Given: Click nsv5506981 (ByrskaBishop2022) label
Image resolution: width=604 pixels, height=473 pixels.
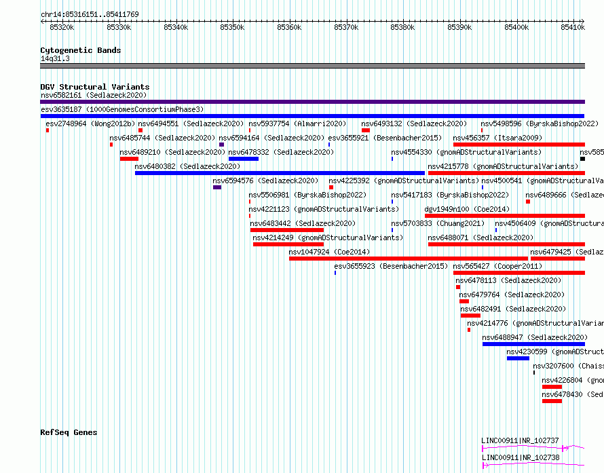Looking at the screenshot, I should pyautogui.click(x=308, y=195).
